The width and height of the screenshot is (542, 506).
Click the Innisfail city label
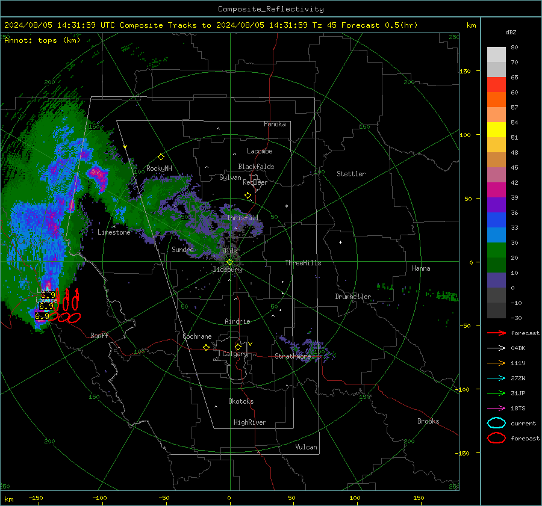(243, 218)
